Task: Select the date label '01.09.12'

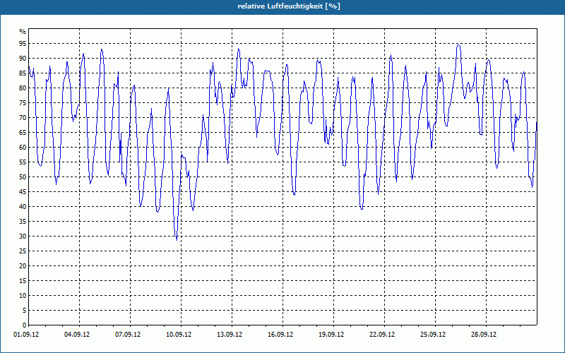Action: [x=26, y=335]
